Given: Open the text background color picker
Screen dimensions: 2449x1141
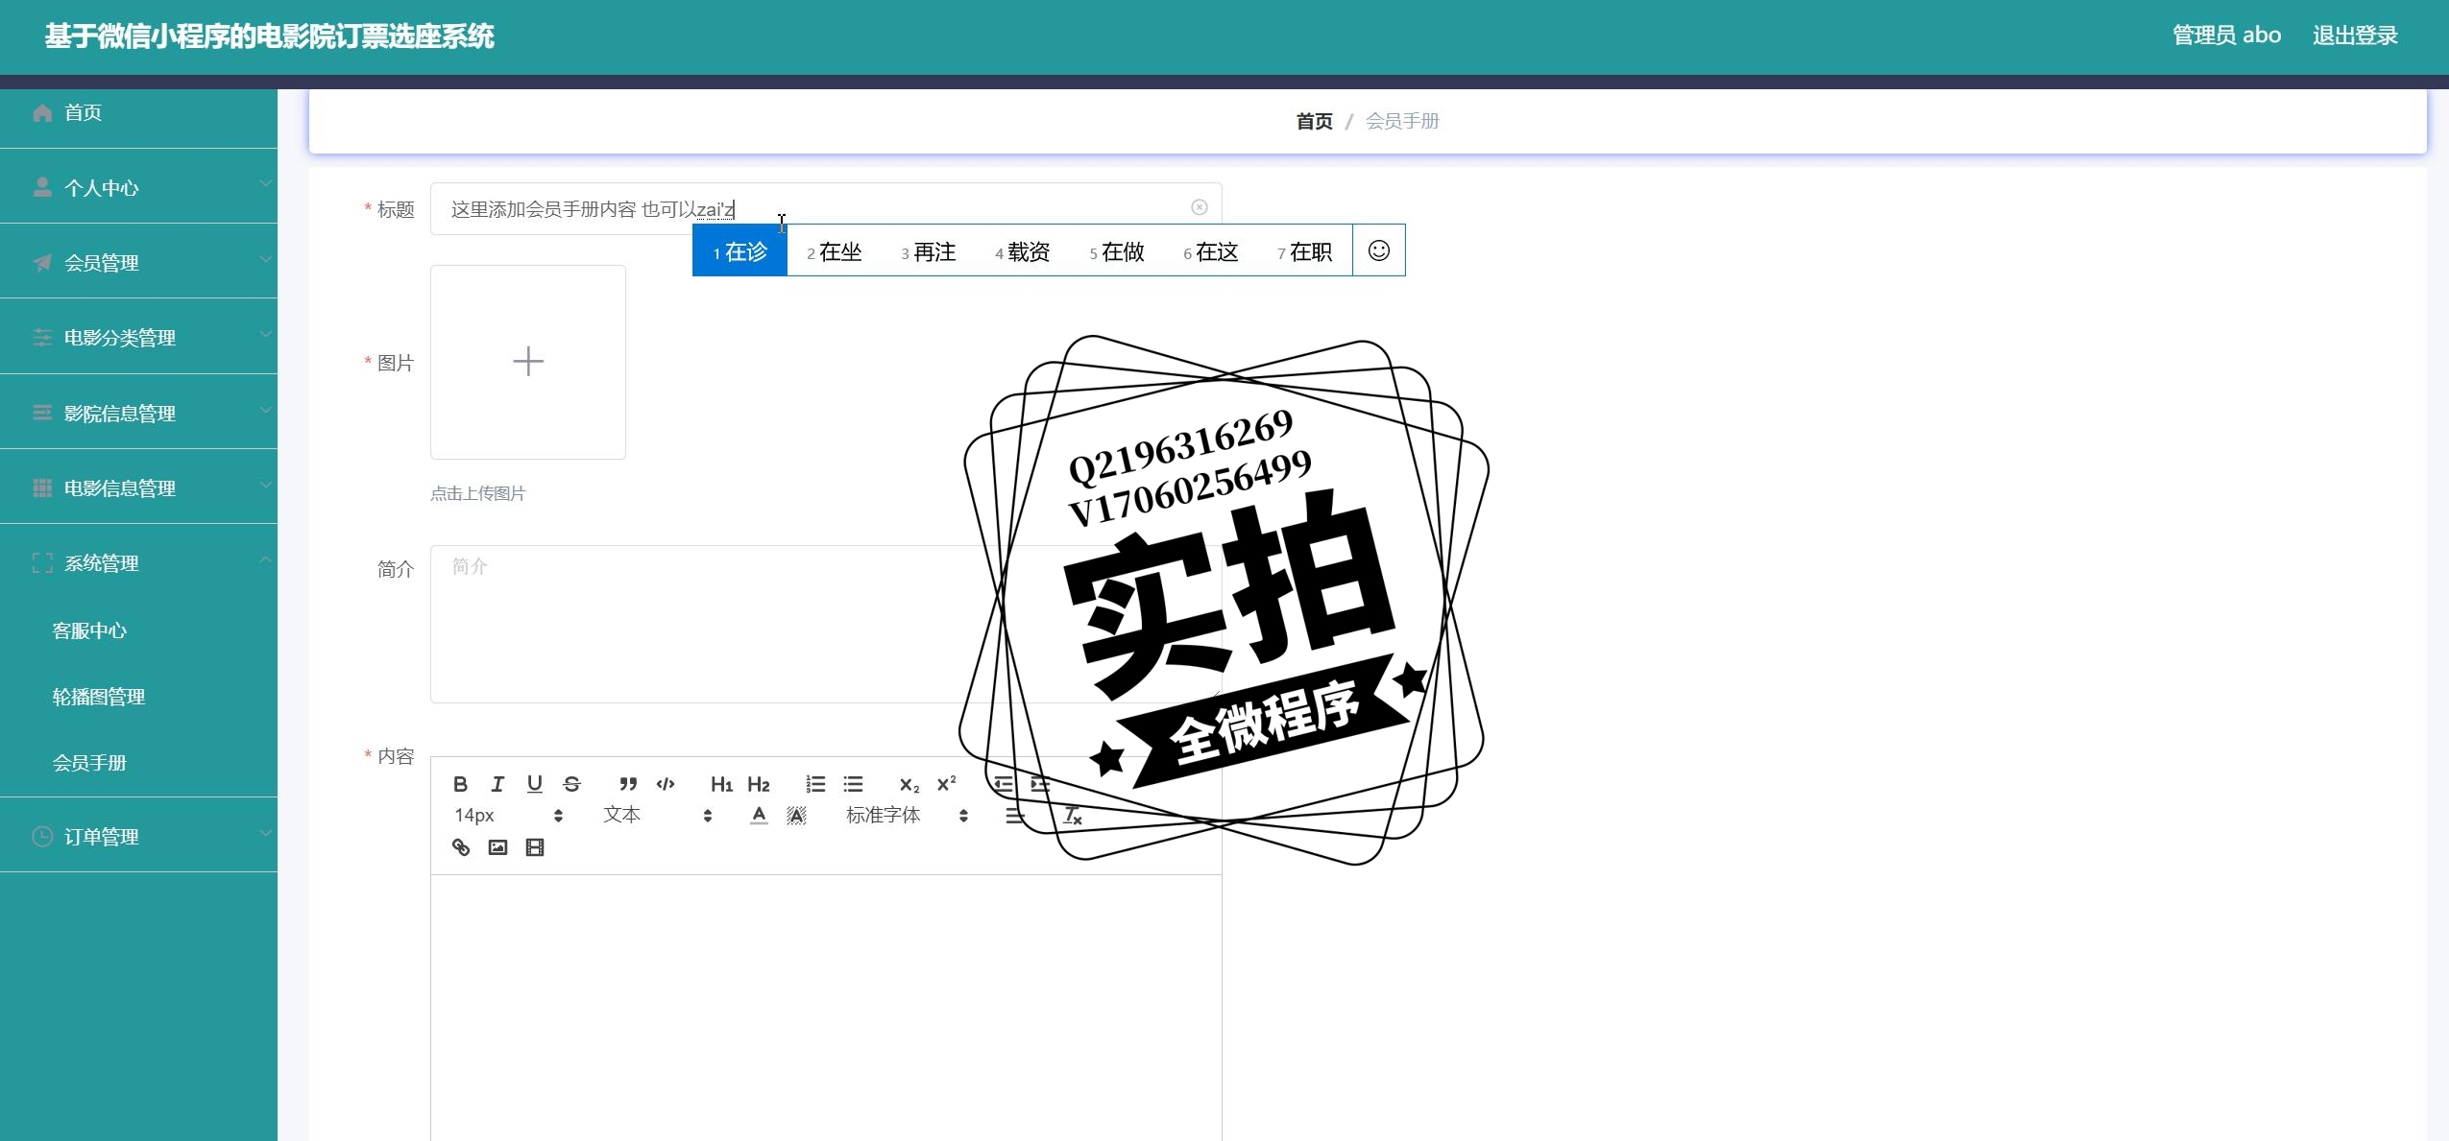Looking at the screenshot, I should 796,815.
